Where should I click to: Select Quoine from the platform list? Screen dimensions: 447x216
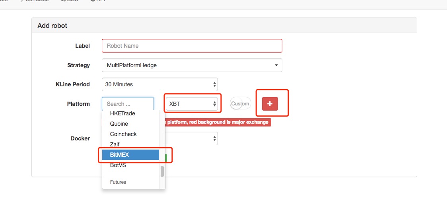[130, 124]
